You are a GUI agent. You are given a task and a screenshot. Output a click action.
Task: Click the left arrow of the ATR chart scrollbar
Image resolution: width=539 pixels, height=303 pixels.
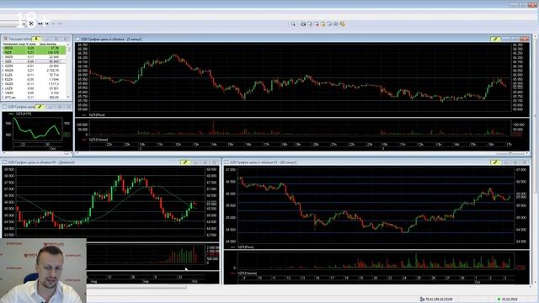pos(4,153)
